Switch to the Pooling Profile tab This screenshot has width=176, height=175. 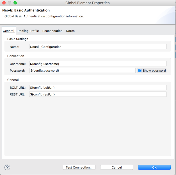[x=28, y=31]
